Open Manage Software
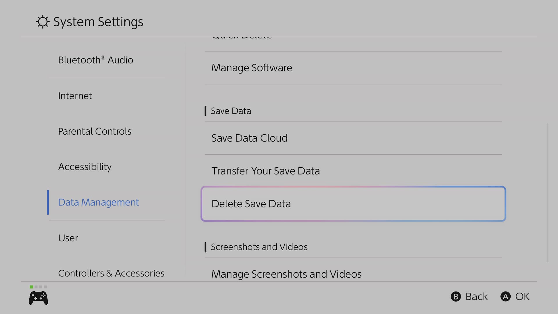 click(x=252, y=68)
